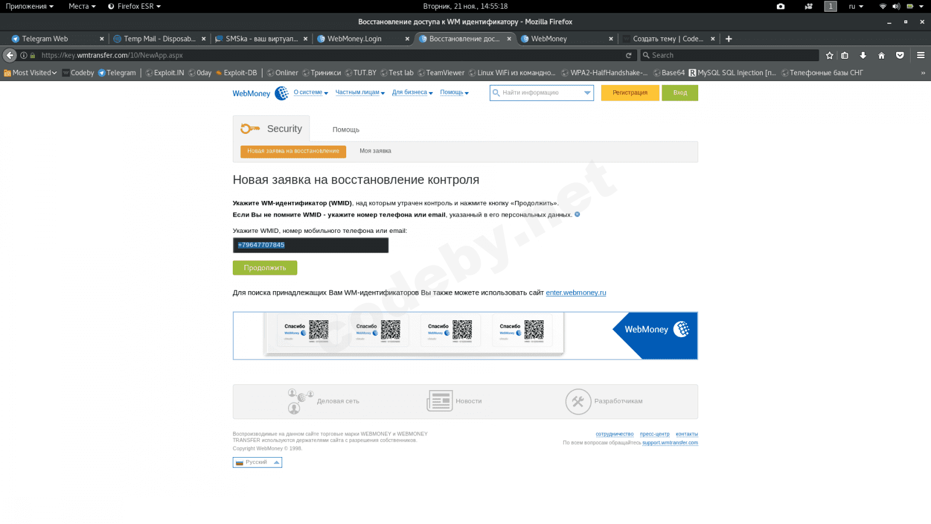Follow the support.wmtransfer.com link
Screen dimensions: 931x524
tap(670, 443)
